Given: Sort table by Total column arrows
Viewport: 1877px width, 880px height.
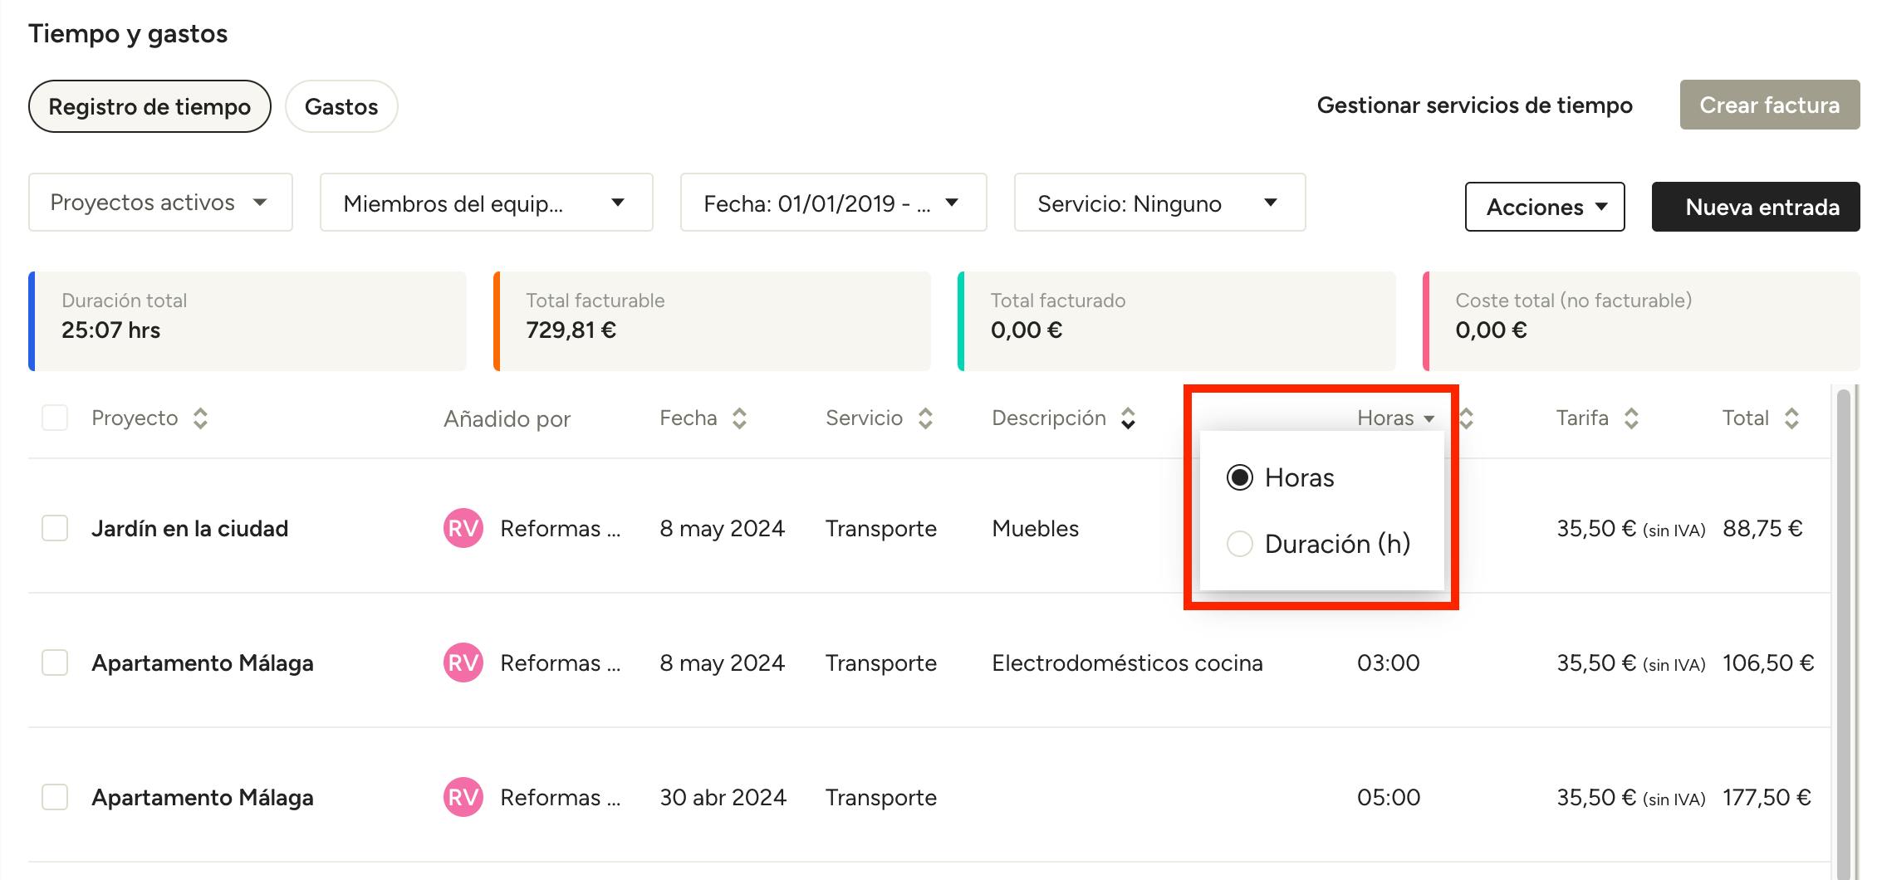Looking at the screenshot, I should [1791, 418].
